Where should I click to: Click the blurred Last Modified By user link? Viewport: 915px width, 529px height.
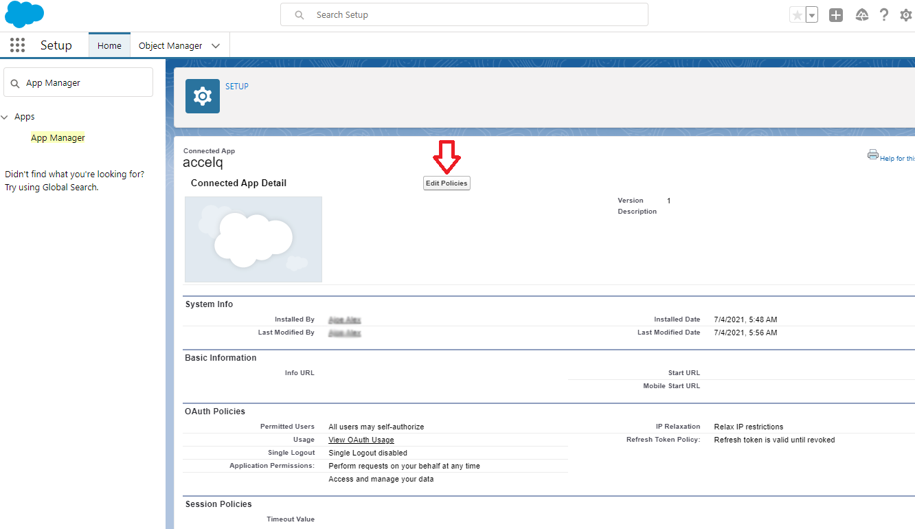(345, 333)
